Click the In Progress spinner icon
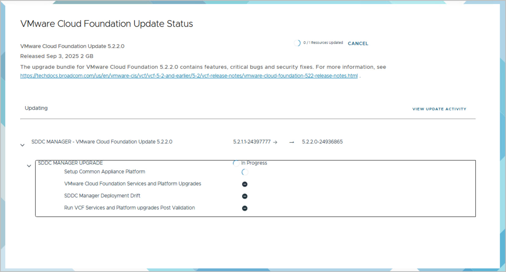The width and height of the screenshot is (506, 272). click(236, 163)
